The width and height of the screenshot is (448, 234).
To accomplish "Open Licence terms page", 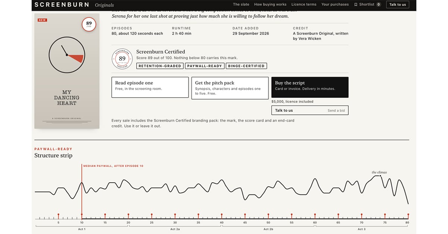I will coord(304,4).
